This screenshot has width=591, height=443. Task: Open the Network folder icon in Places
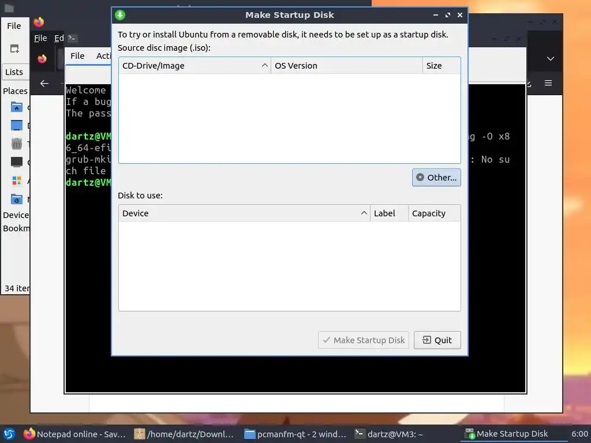(17, 199)
